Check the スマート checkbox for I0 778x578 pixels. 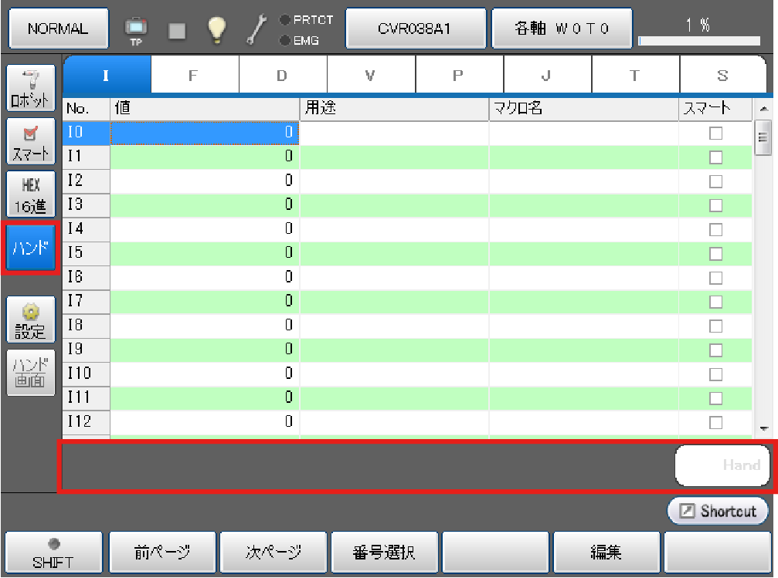(715, 134)
